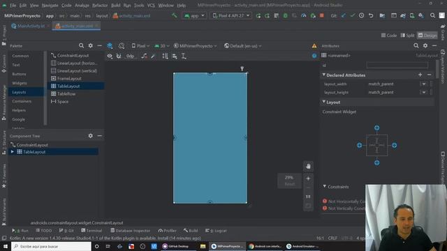
Task: Click orientation rotate icon in design toolbar
Action: tap(122, 46)
